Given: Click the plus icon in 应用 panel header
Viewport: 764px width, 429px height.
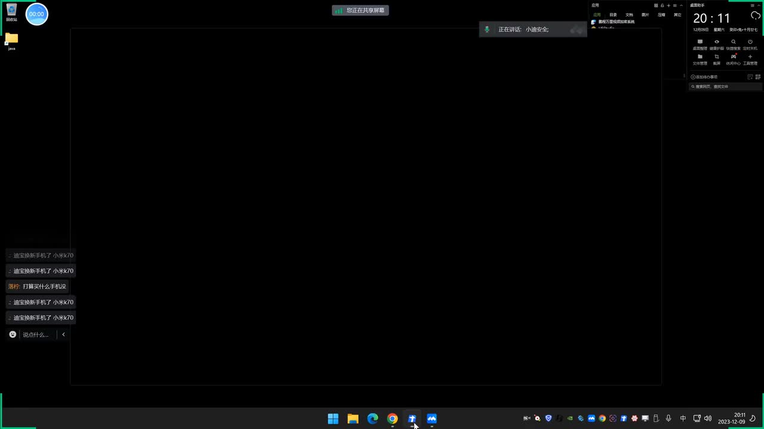Looking at the screenshot, I should pos(668,5).
